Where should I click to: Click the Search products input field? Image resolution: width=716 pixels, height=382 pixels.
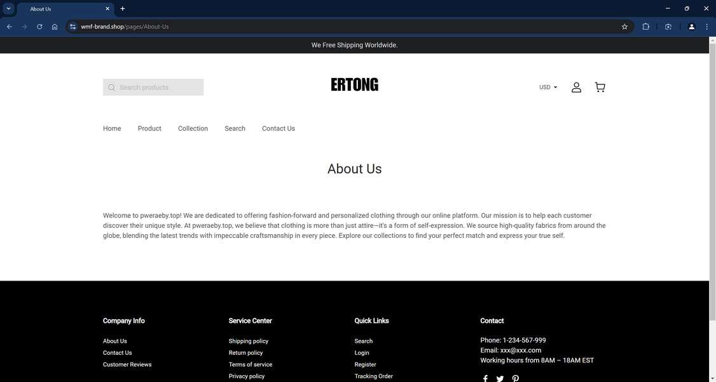pos(153,88)
